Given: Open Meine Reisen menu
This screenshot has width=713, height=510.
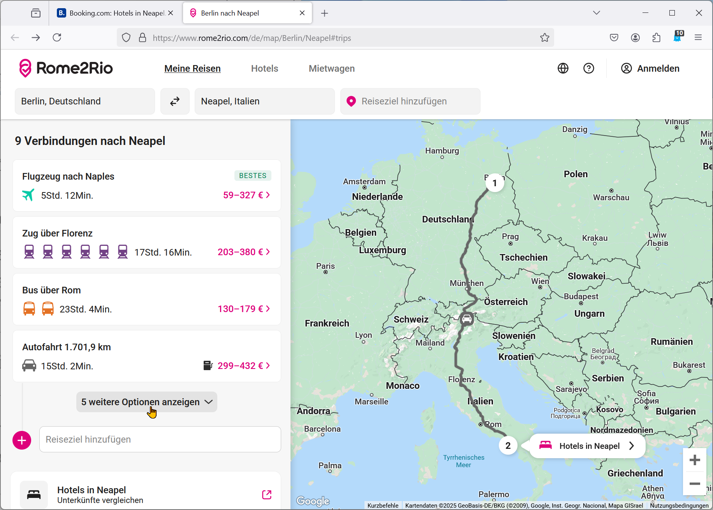Looking at the screenshot, I should (192, 69).
